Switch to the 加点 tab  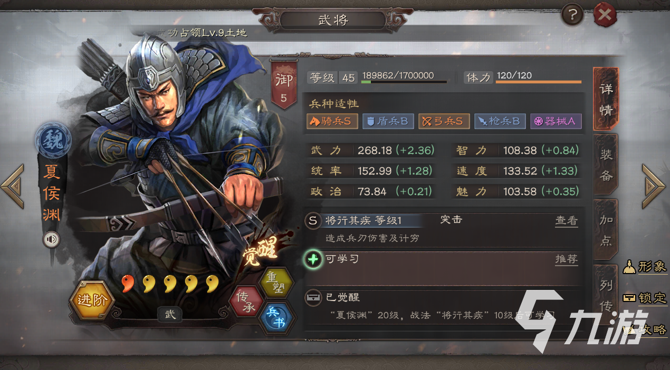tap(606, 230)
